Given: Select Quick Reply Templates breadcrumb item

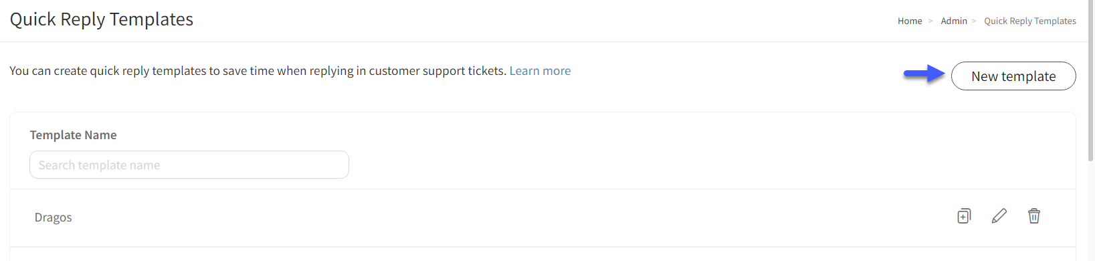Looking at the screenshot, I should (1030, 21).
